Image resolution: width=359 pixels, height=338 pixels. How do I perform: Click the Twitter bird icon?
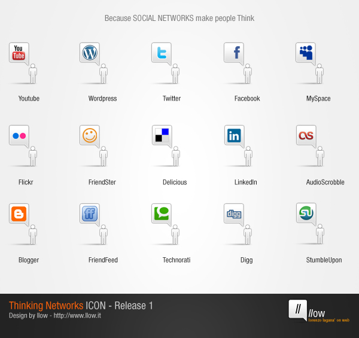tap(162, 53)
